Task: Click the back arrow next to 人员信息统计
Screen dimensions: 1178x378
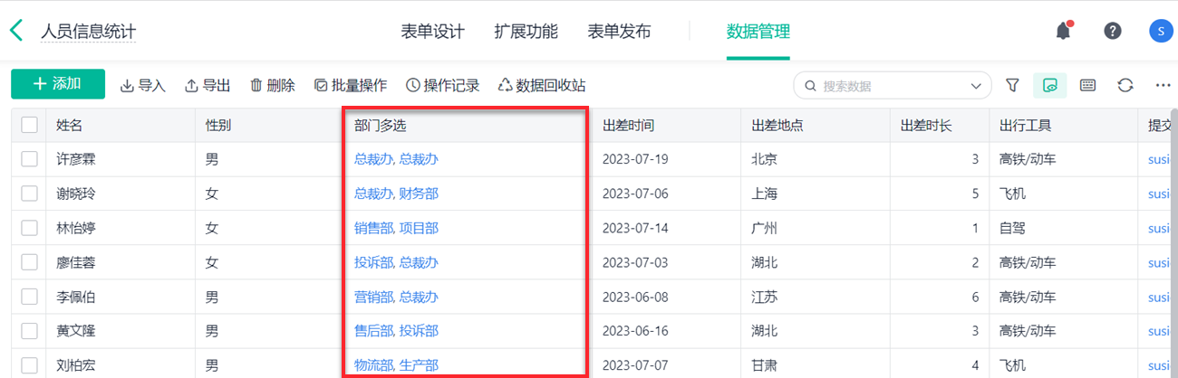Action: point(16,31)
